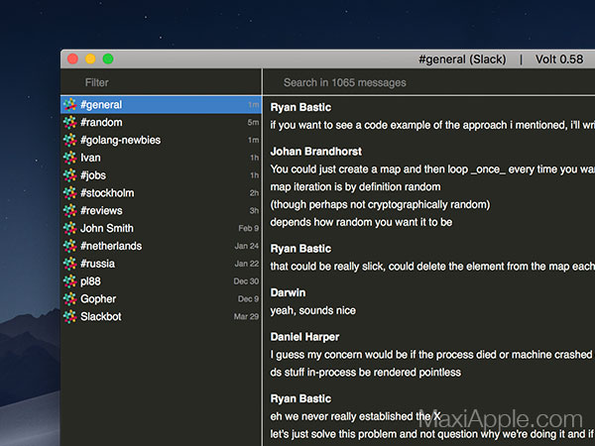The width and height of the screenshot is (595, 446).
Task: Click the Feb 9 timestamp
Action: coord(249,228)
